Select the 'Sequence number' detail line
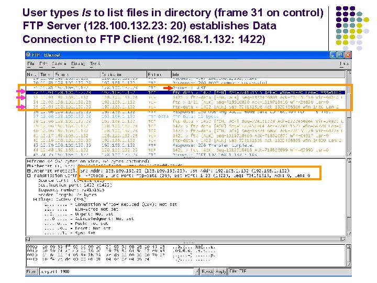This screenshot has height=283, width=377. tap(71, 190)
